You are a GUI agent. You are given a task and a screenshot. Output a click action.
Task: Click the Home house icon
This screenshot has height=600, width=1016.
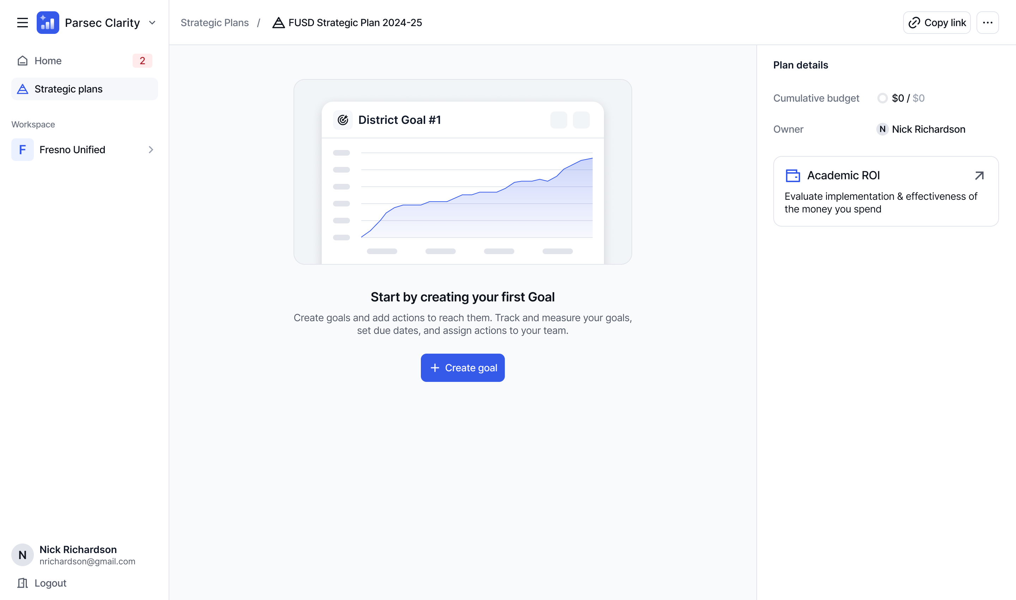[23, 61]
